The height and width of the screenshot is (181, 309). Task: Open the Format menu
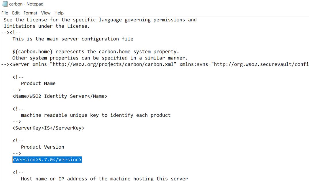tap(30, 13)
